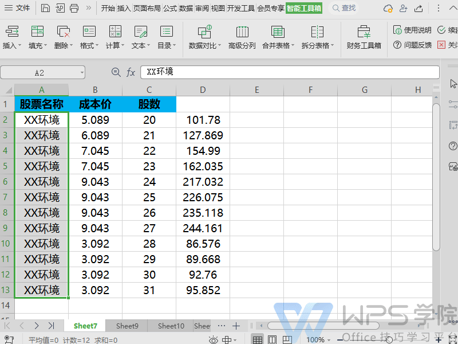Open the 文件 menu

click(x=17, y=8)
